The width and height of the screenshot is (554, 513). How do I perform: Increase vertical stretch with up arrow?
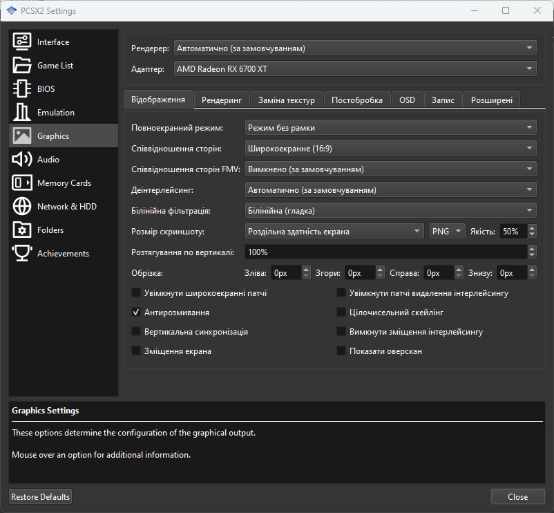532,249
